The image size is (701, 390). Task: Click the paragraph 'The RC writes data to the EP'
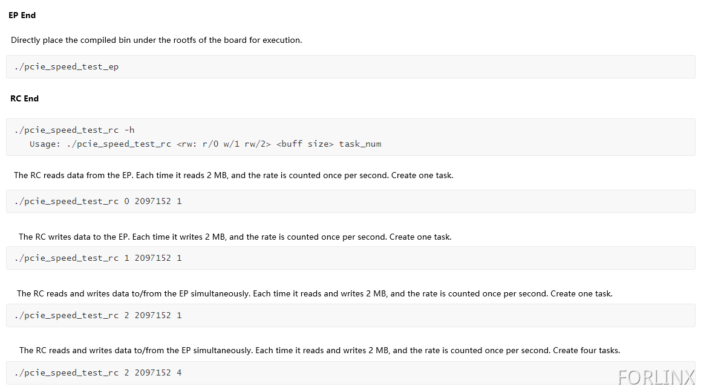point(235,237)
